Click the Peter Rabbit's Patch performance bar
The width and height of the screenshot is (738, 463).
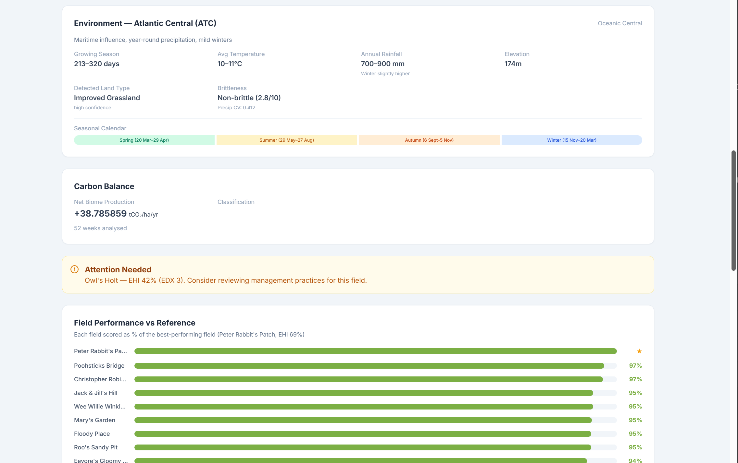pos(376,351)
